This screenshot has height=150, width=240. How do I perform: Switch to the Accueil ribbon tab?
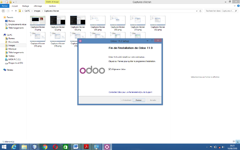coord(15,6)
